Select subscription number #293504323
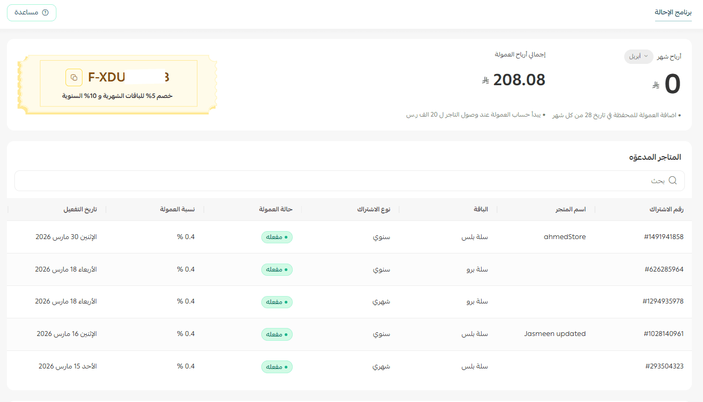Viewport: 703px width, 402px height. (x=664, y=366)
